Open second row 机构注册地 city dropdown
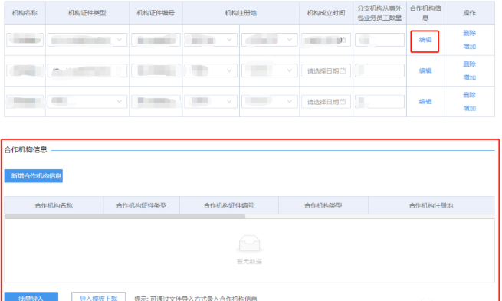 [x=269, y=70]
